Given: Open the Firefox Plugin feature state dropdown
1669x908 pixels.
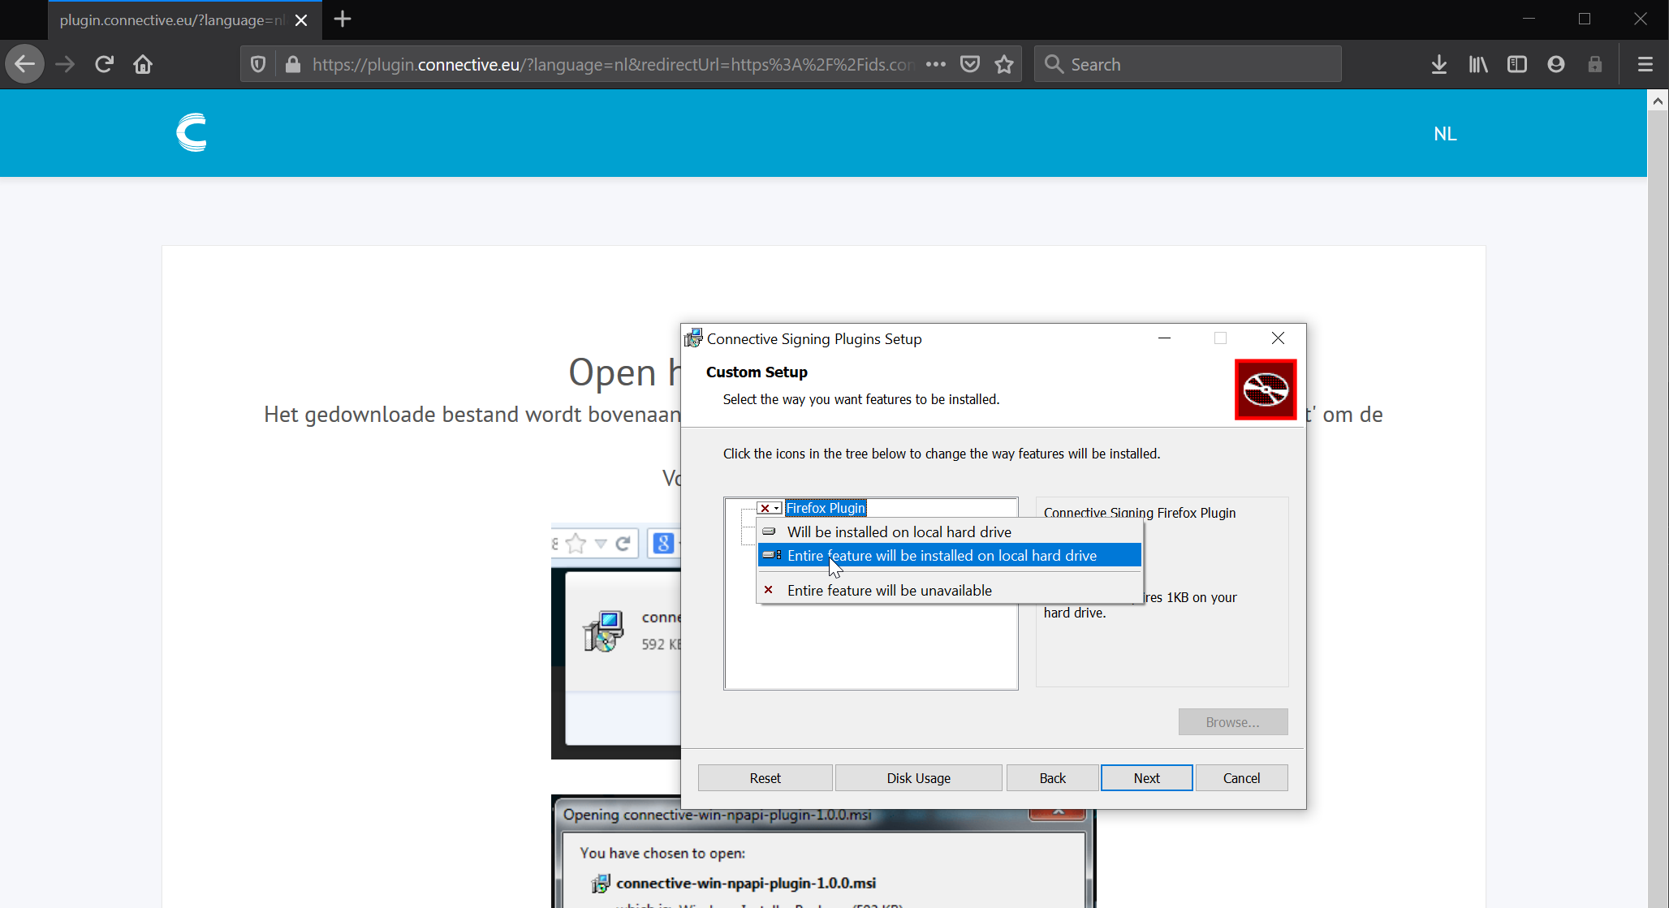Looking at the screenshot, I should [770, 508].
